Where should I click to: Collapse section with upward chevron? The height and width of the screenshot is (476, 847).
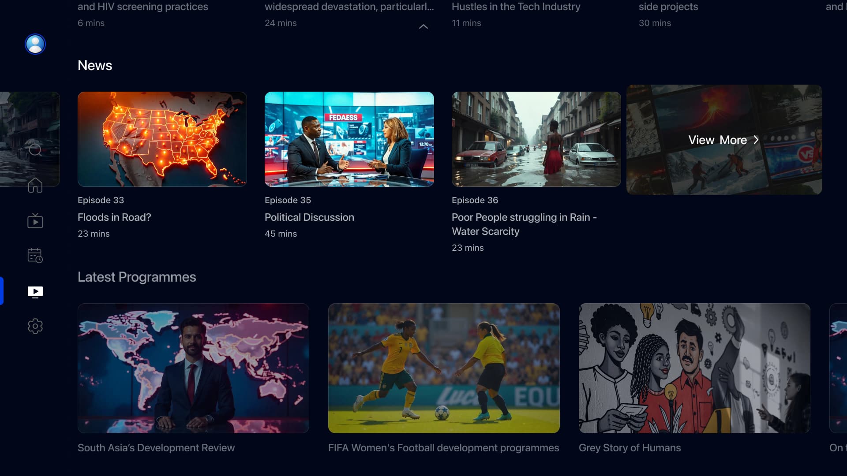423,27
